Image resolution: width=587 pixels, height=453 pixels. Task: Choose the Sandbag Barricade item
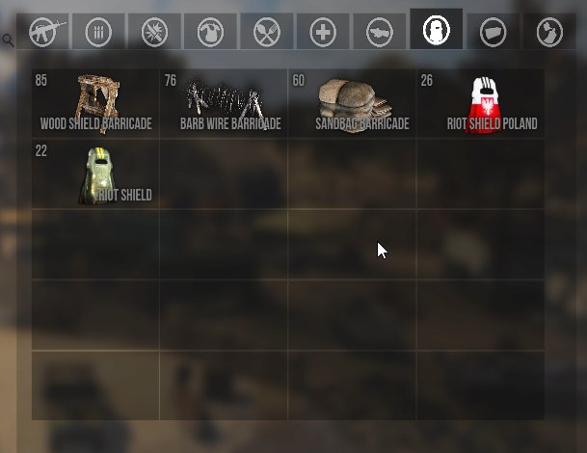click(x=352, y=103)
